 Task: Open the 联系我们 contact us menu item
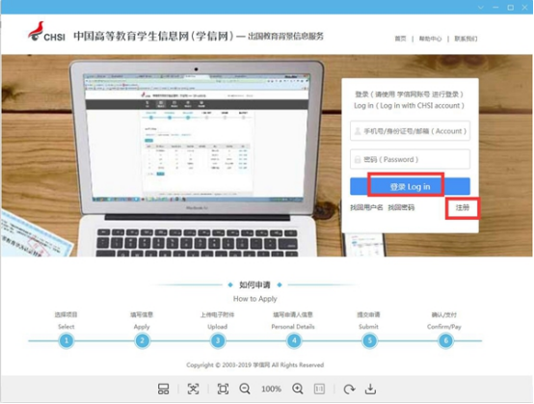coord(466,39)
